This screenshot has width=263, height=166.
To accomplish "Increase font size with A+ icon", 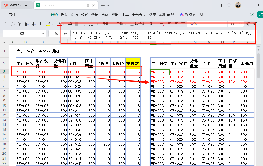I will tap(247, 24).
